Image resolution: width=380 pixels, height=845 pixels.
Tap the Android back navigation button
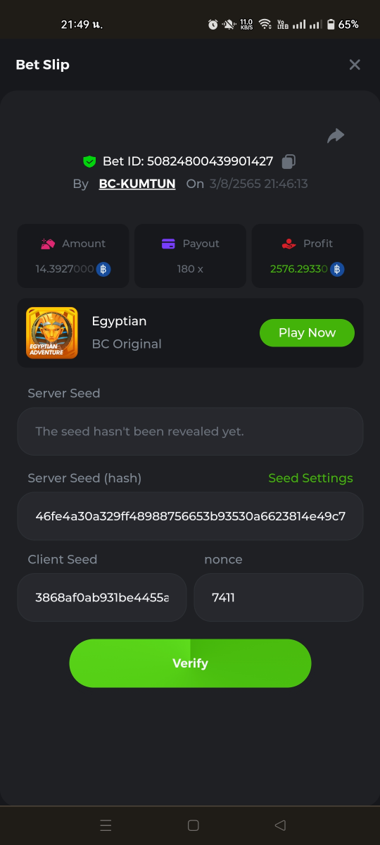(280, 825)
